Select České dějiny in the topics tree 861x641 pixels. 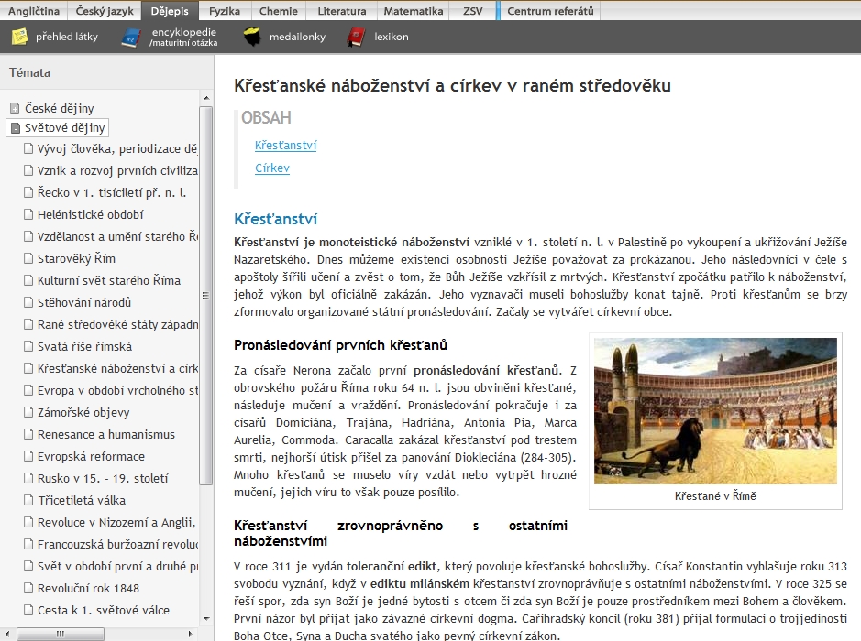pos(60,108)
